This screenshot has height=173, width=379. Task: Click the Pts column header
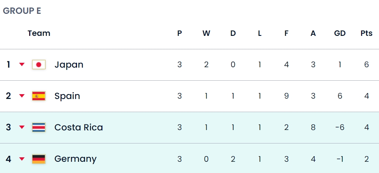pos(366,33)
